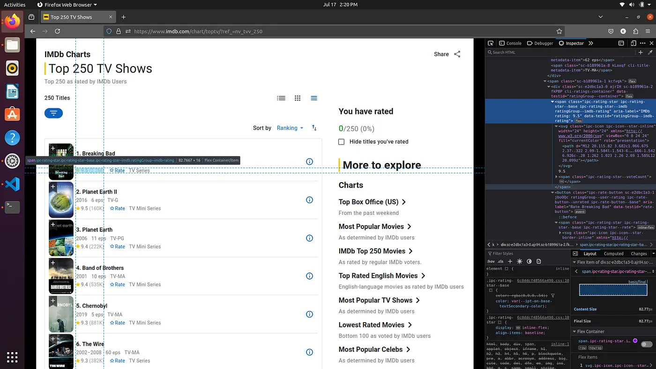Open the Changes sidebar tab
The height and width of the screenshot is (369, 656).
(x=638, y=253)
